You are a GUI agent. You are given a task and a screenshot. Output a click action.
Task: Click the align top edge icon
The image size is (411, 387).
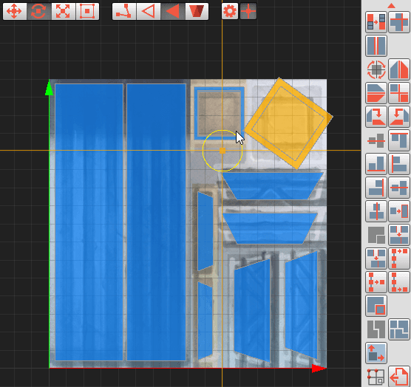pyautogui.click(x=399, y=140)
